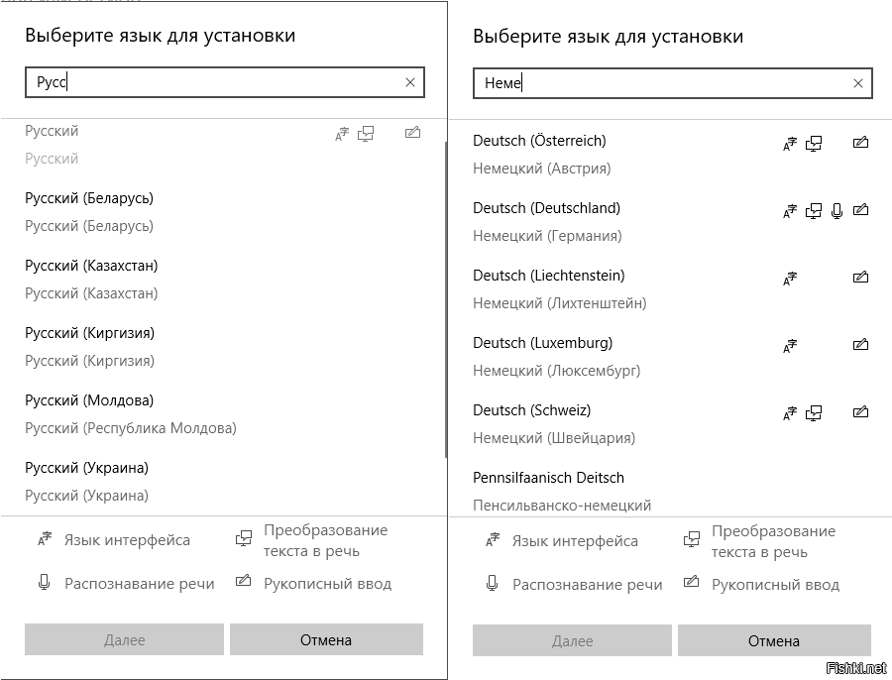892x680 pixels.
Task: Select Deutsch (Österreich) language entry
Action: point(670,155)
